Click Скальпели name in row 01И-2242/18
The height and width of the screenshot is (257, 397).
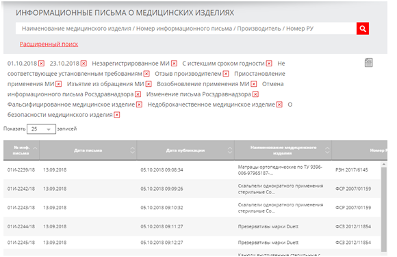click(x=281, y=189)
